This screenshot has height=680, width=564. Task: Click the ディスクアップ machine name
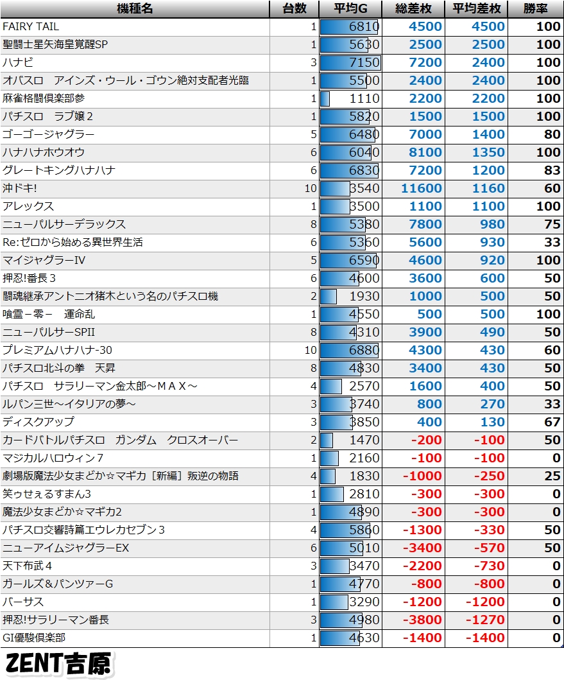pyautogui.click(x=38, y=423)
